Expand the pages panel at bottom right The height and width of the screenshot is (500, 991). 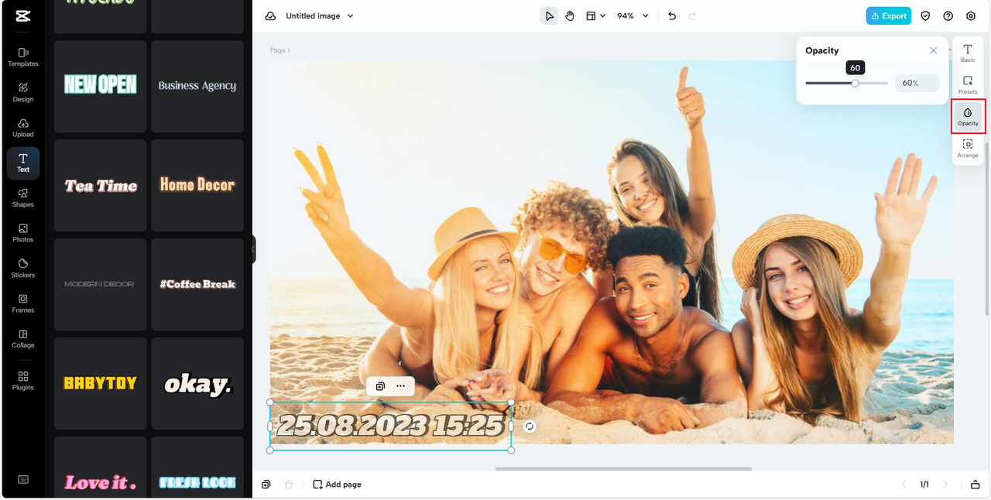pyautogui.click(x=975, y=485)
